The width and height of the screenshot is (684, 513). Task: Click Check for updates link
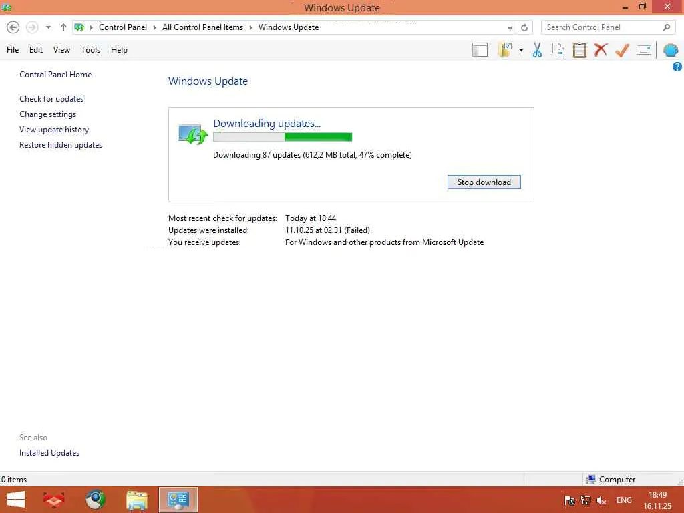coord(51,99)
